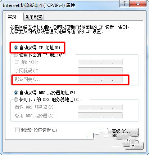Click the 首选 DNS 服务器(P) label text
The image size is (149, 155).
35,107
